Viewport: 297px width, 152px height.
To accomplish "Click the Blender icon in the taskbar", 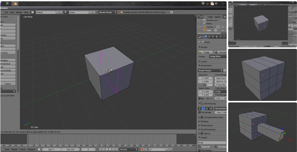I will 15,4.
